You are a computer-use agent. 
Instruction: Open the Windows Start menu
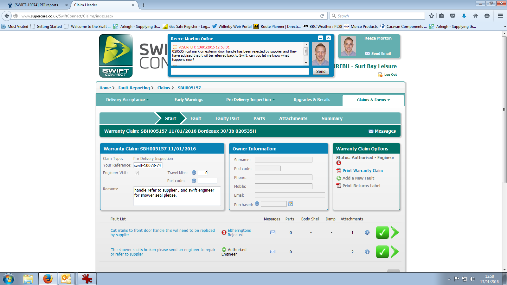pyautogui.click(x=9, y=279)
